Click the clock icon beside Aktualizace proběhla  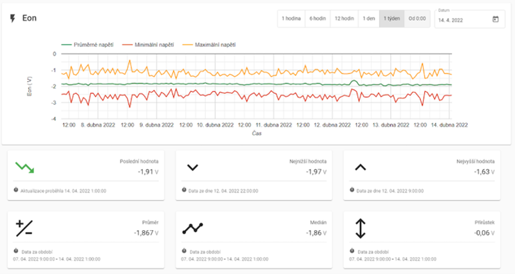click(x=15, y=190)
